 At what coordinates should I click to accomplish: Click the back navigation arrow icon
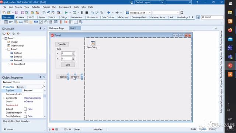[x=109, y=13]
